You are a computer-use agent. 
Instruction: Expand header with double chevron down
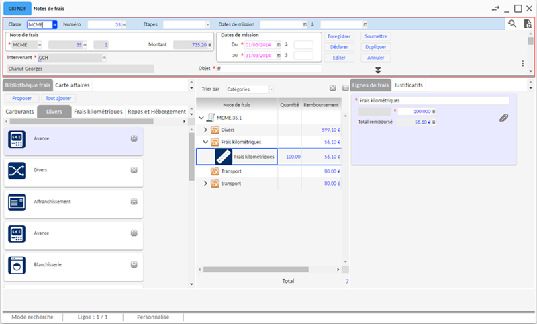pos(378,70)
